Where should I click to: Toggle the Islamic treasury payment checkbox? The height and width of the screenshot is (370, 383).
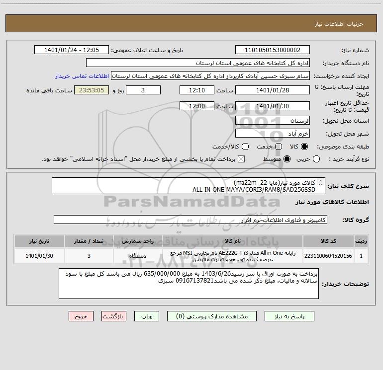[x=241, y=159]
